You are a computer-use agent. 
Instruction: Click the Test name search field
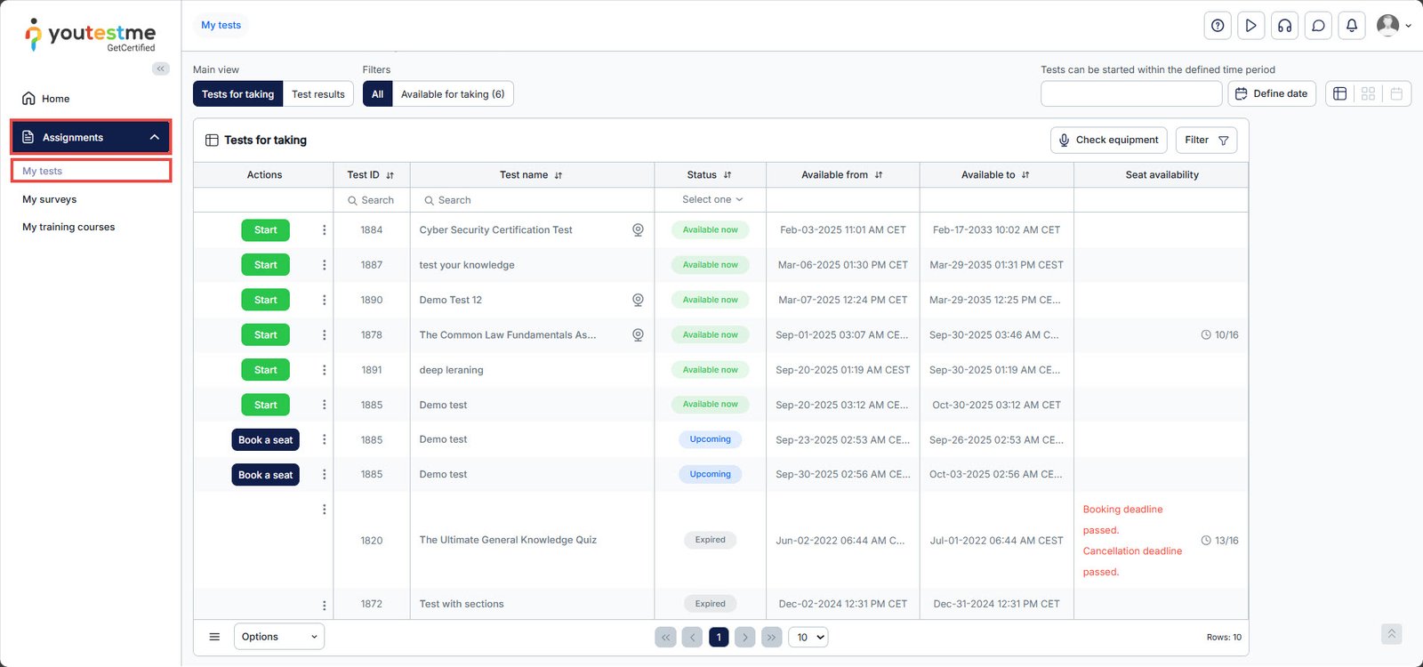point(534,200)
